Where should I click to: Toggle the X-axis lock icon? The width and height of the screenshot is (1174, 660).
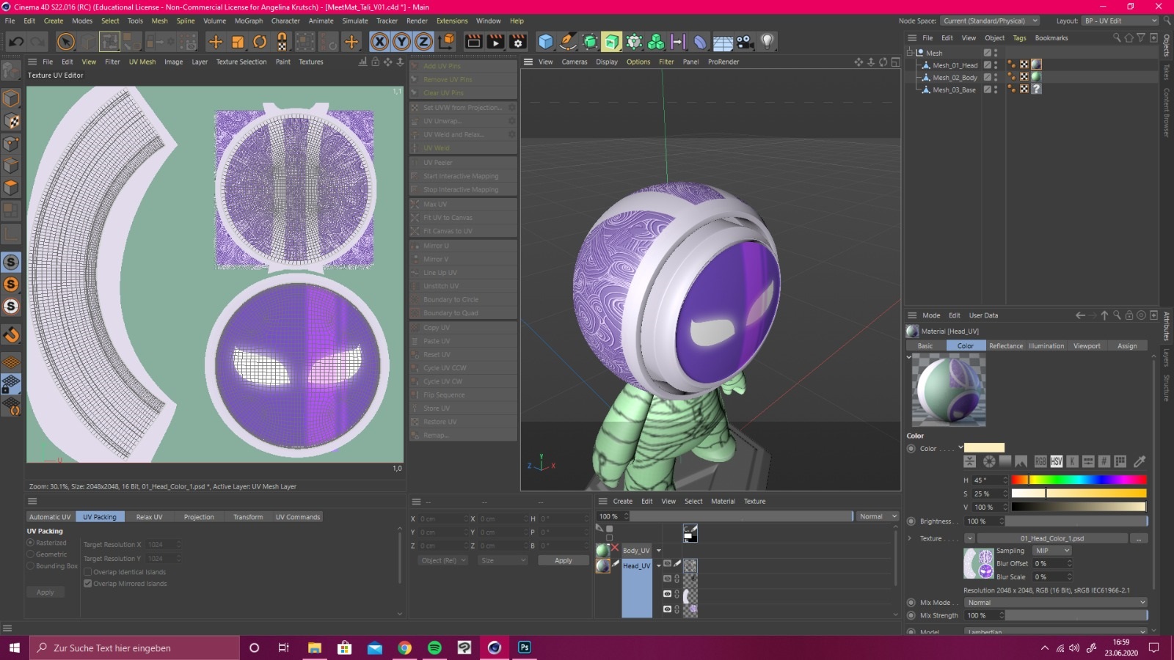coord(379,42)
